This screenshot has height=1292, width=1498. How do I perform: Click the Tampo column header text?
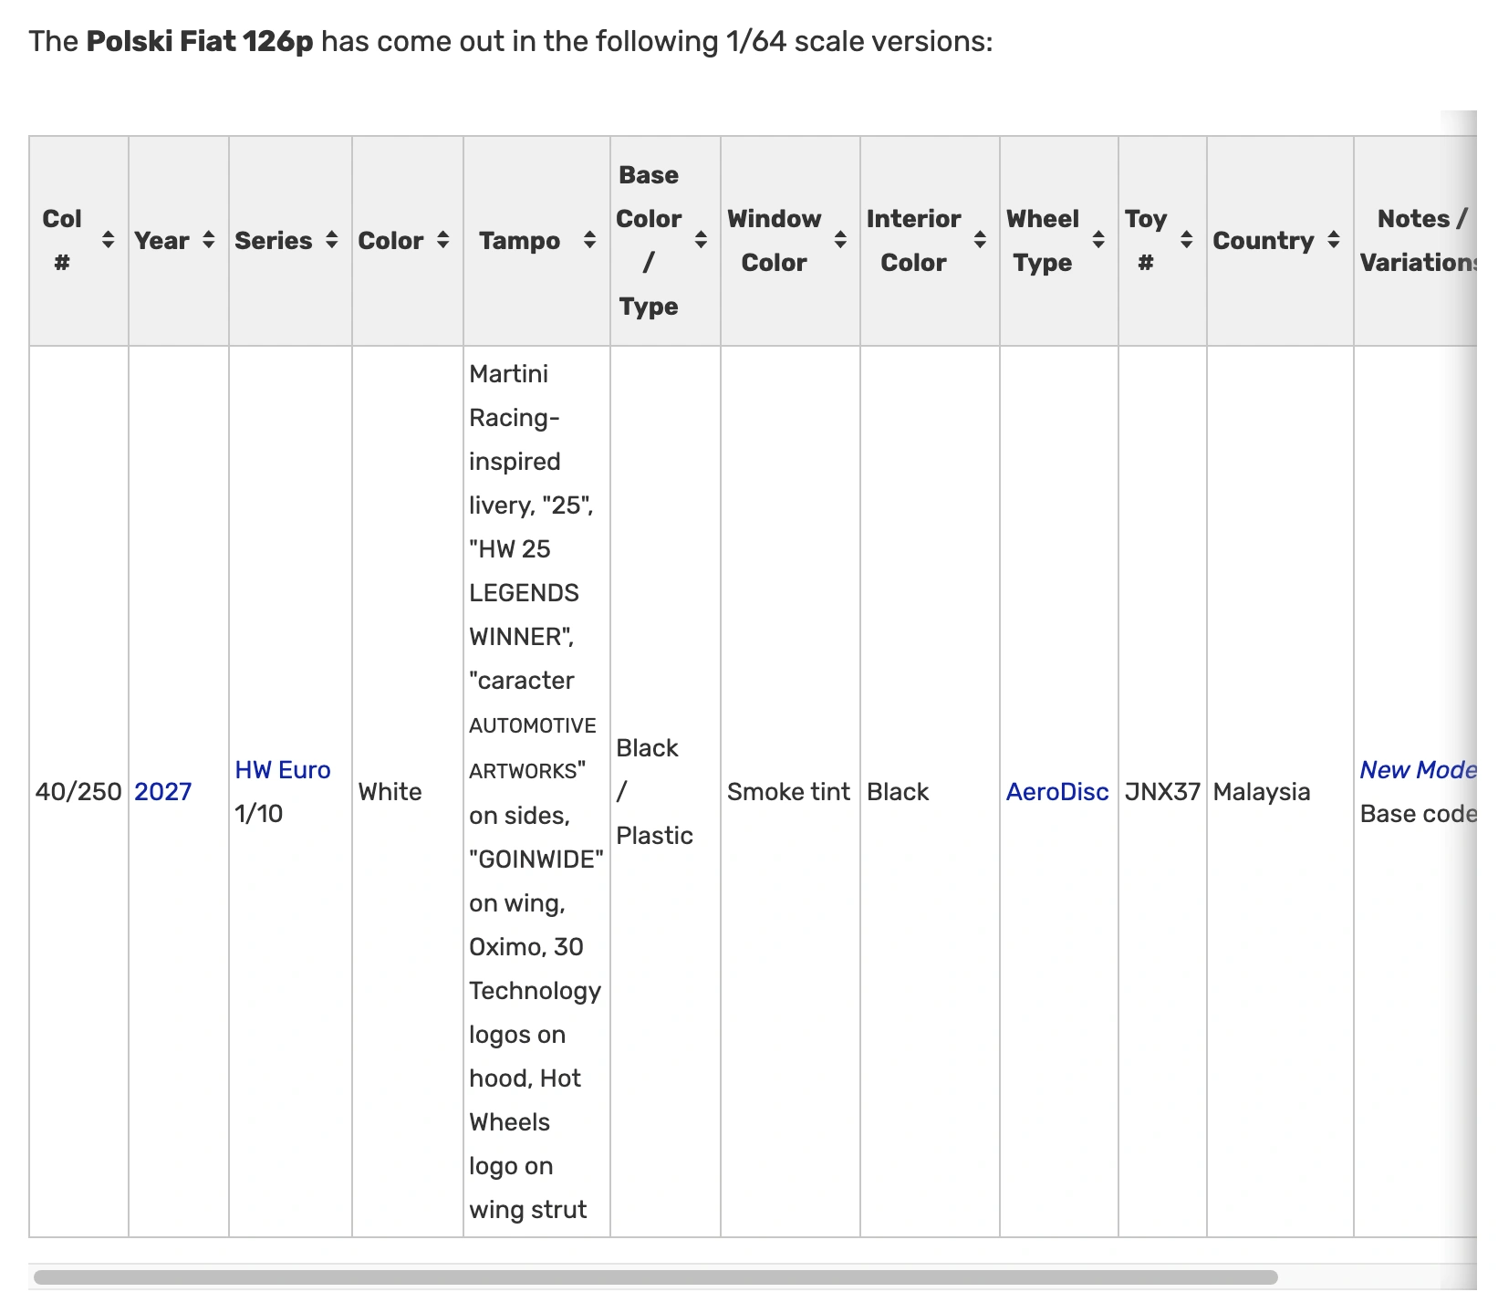520,241
